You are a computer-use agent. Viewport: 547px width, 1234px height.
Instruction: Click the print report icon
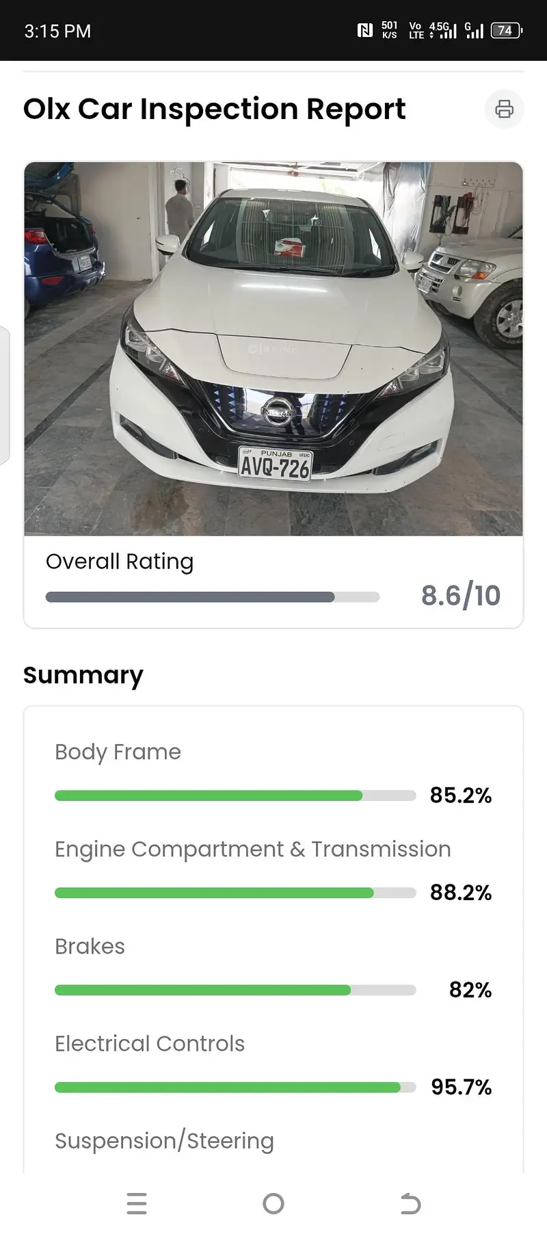504,109
